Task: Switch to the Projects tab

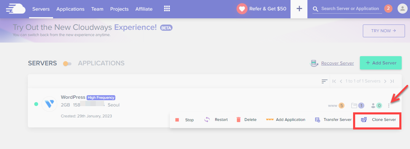Action: click(119, 9)
